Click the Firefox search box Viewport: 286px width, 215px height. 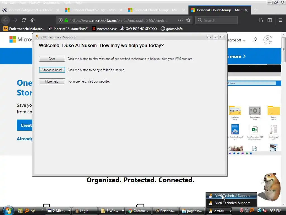[x=216, y=20]
